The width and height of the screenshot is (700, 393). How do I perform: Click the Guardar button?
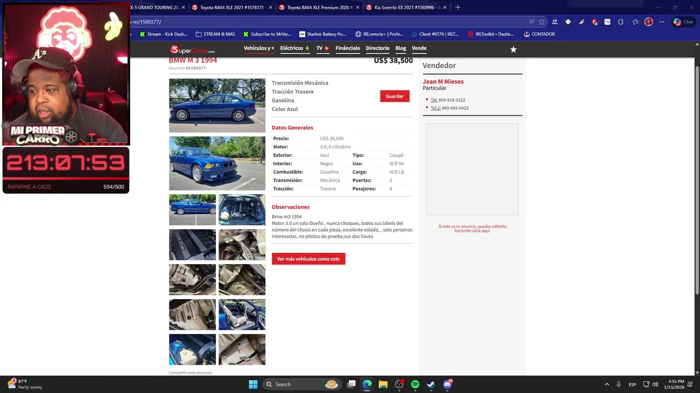pos(394,96)
